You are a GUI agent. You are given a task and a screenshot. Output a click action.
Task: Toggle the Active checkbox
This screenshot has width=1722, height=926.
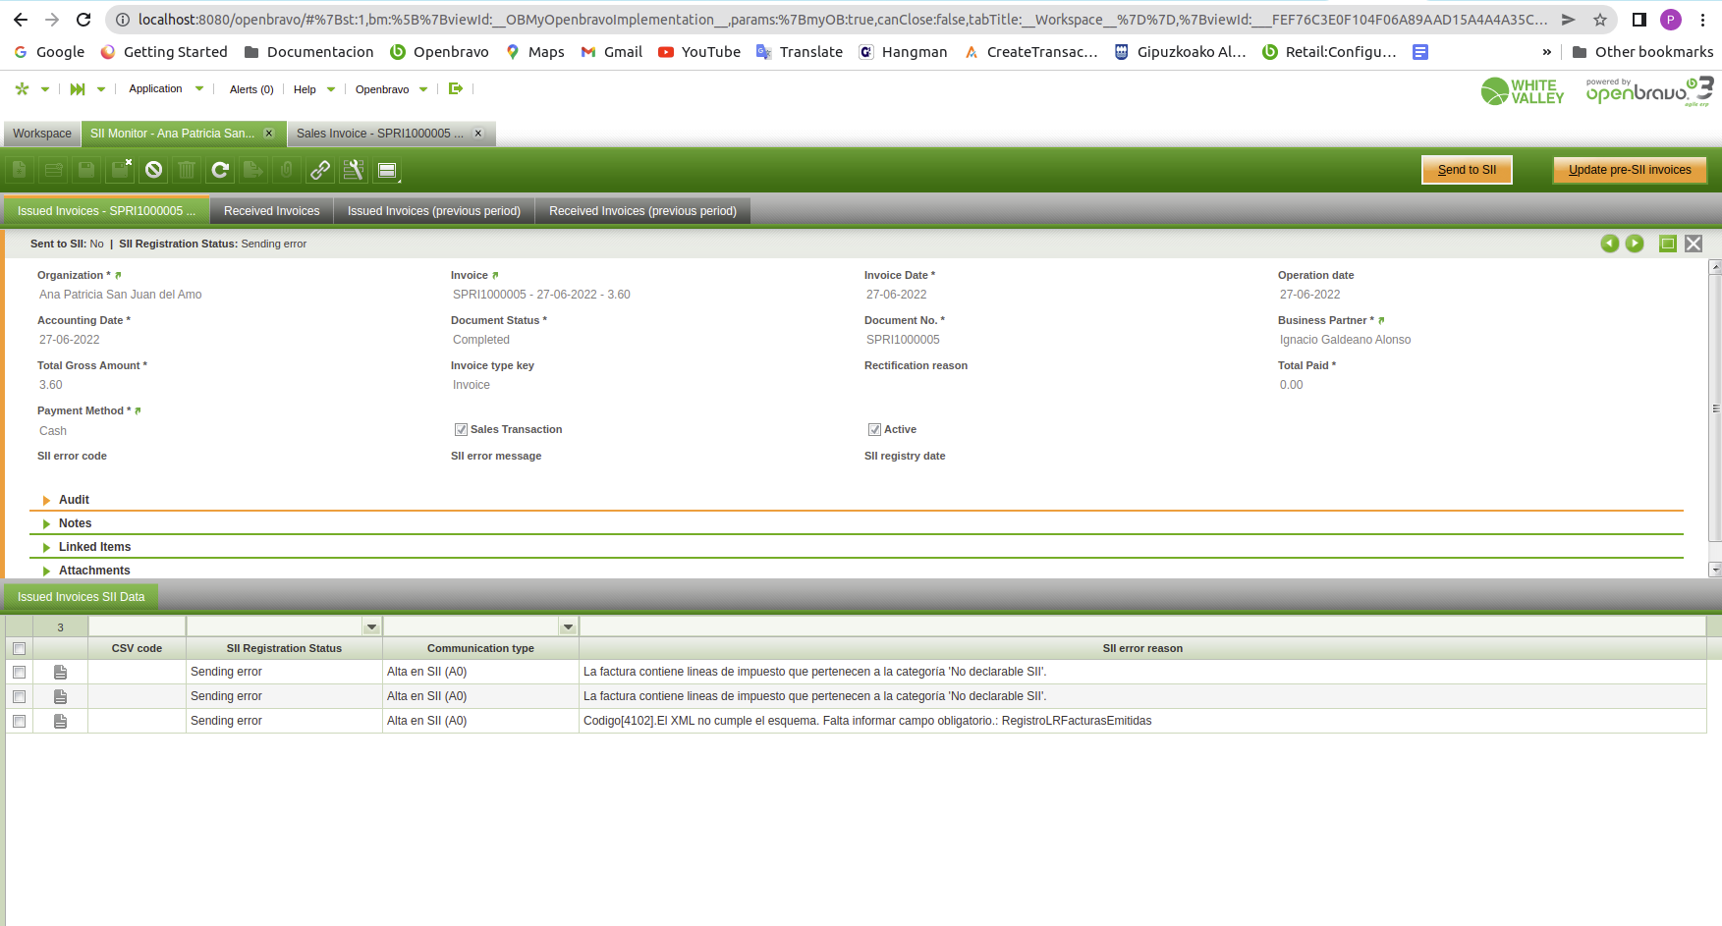pos(874,429)
